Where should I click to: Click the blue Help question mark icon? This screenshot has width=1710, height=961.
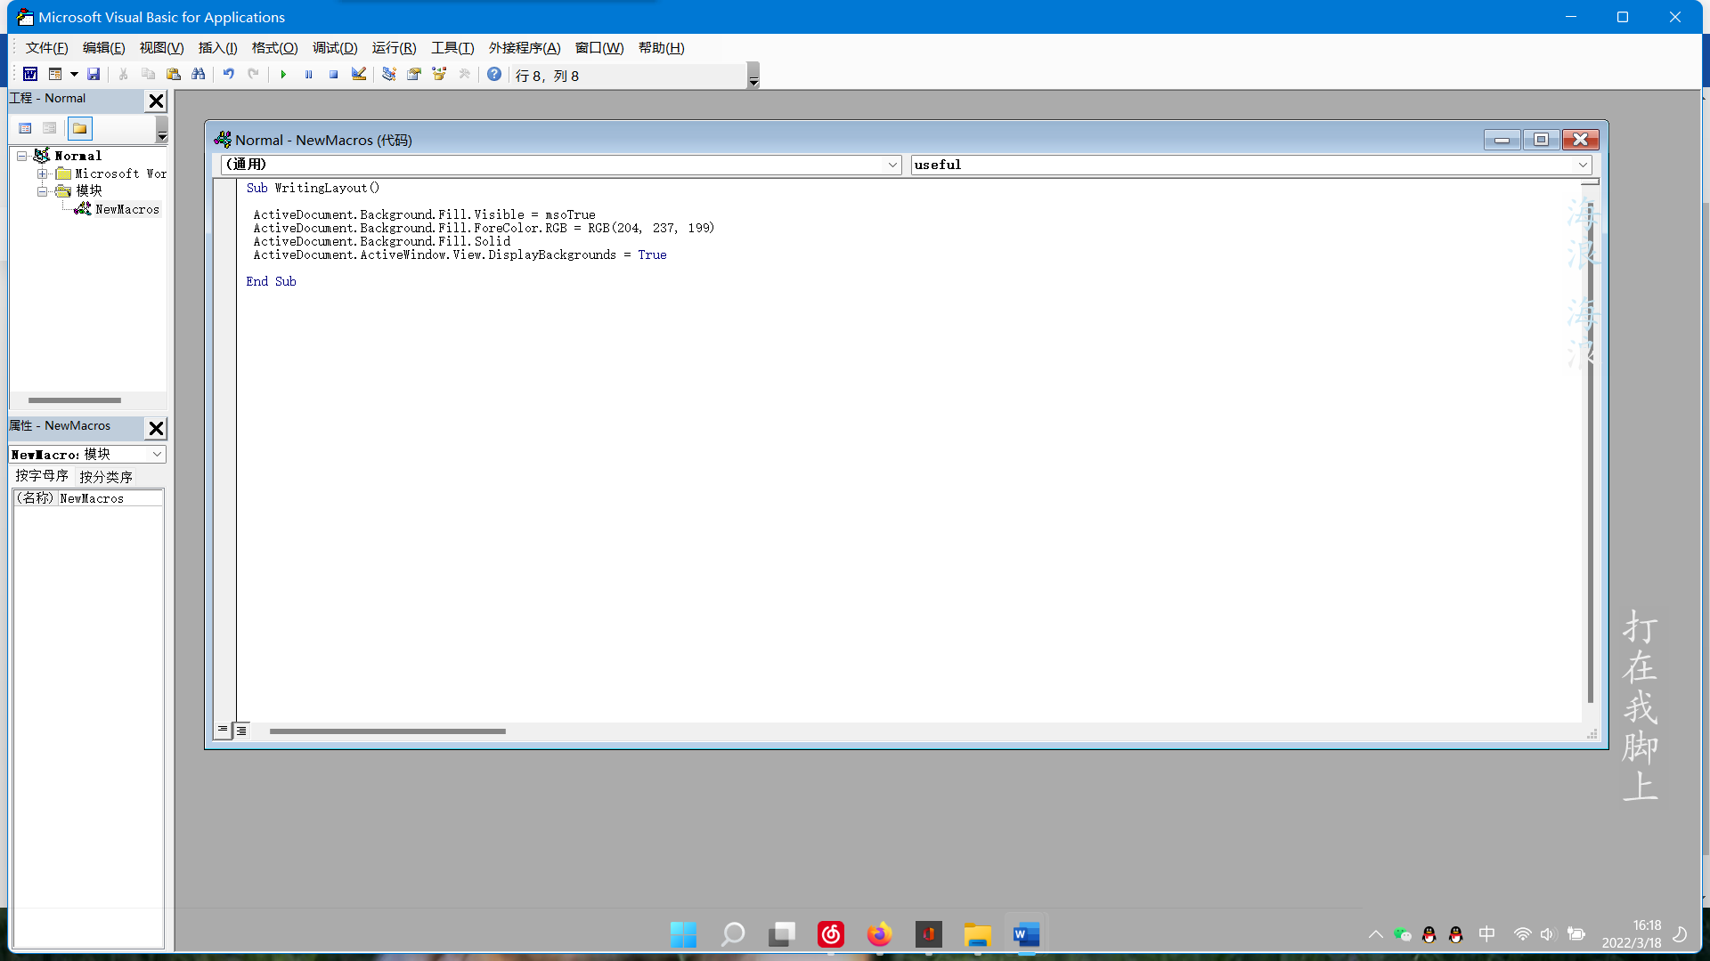pyautogui.click(x=494, y=75)
